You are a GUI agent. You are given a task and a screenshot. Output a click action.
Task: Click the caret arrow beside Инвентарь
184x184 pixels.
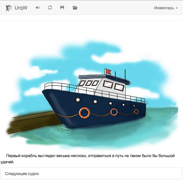pos(177,8)
